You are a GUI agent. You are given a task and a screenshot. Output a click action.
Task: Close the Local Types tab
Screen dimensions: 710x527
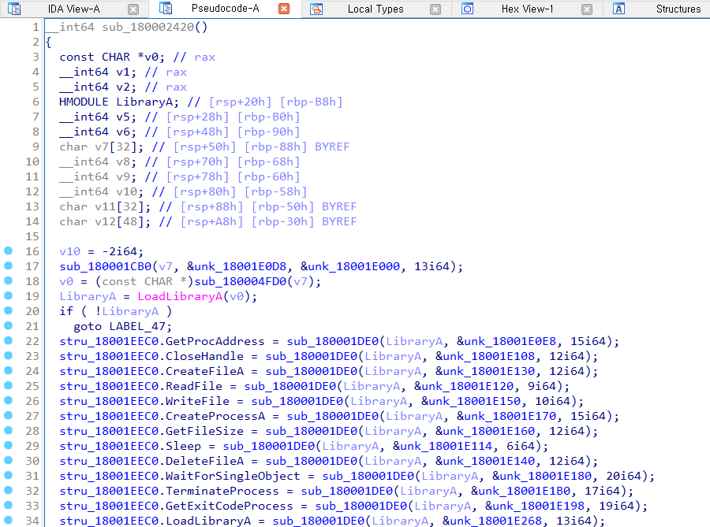(x=435, y=9)
